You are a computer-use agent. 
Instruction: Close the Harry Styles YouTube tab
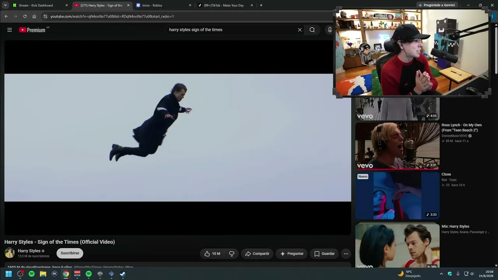tap(128, 5)
